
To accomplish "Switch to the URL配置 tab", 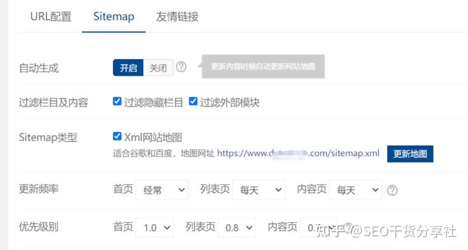I will (51, 16).
